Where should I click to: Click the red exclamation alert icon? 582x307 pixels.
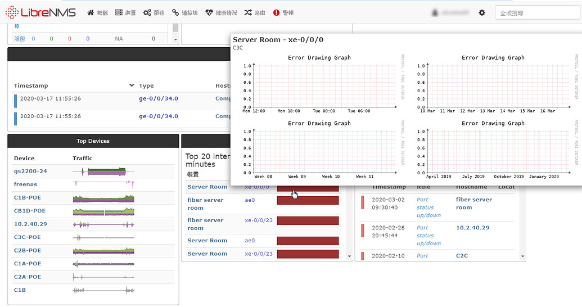pyautogui.click(x=276, y=12)
